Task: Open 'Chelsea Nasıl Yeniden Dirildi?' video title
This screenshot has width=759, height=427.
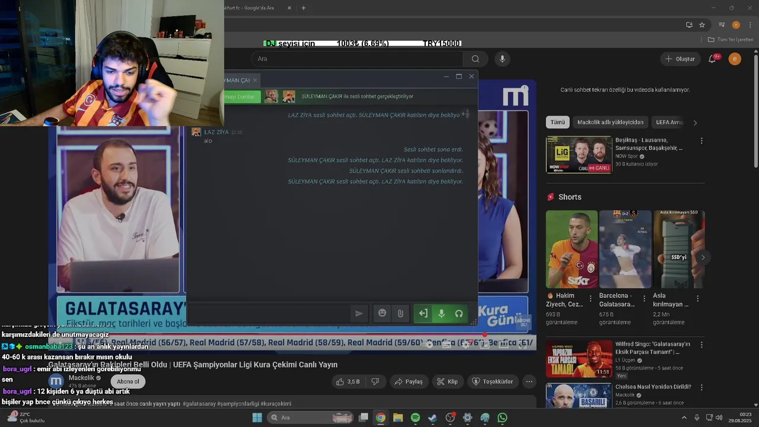Action: click(x=653, y=387)
